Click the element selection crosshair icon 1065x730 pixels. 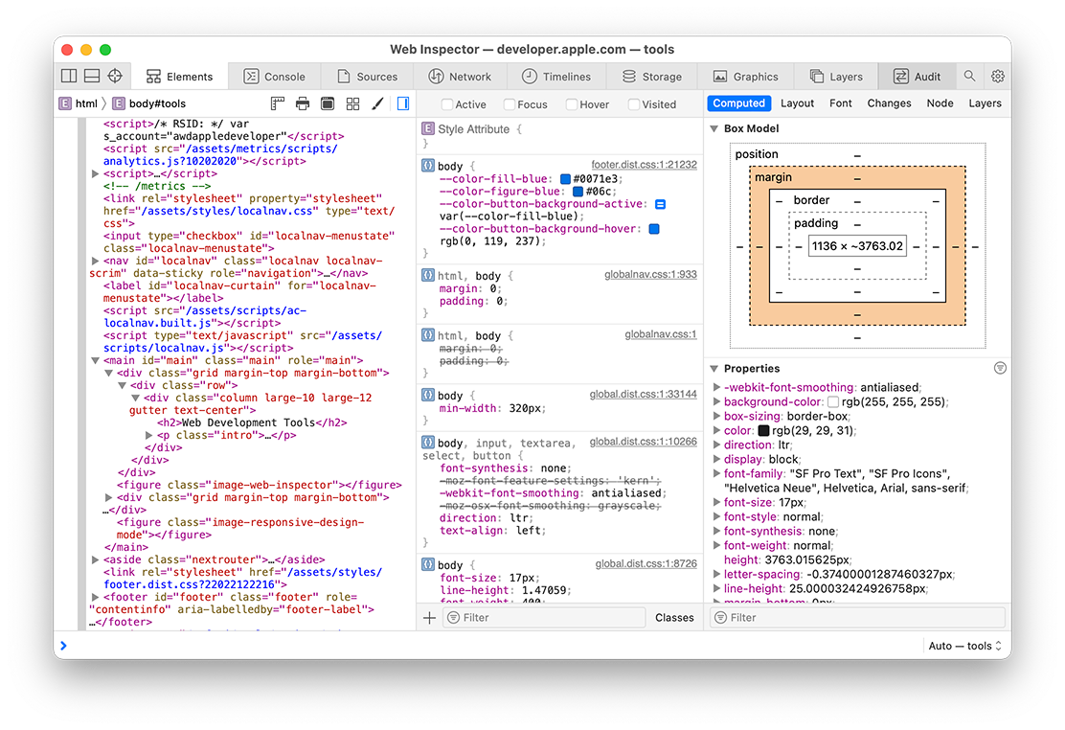[115, 77]
